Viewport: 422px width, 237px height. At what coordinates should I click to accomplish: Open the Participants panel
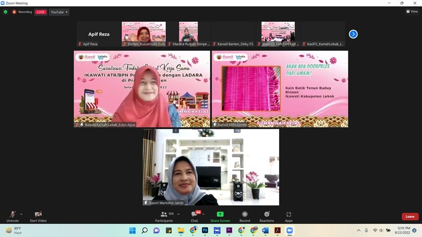point(164,215)
